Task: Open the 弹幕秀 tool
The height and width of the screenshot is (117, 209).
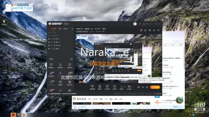Action: coord(60,83)
